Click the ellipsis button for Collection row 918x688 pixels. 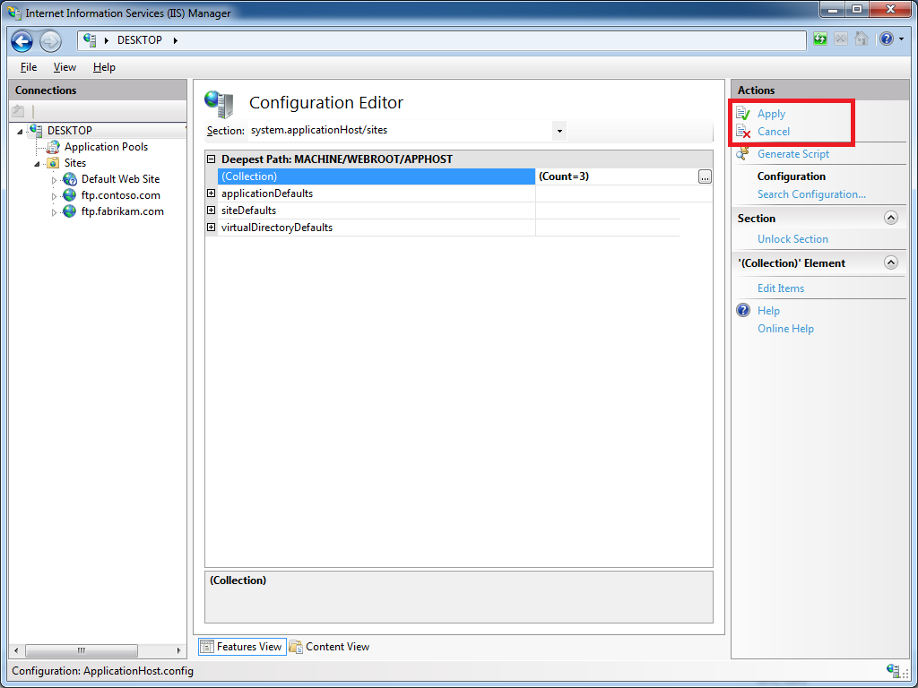coord(705,177)
